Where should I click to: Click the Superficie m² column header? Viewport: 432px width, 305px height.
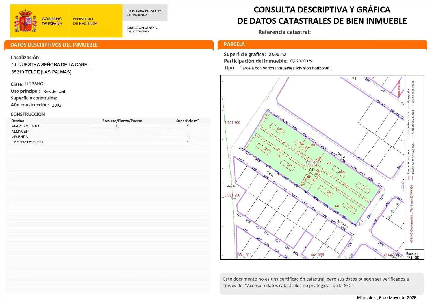pos(187,121)
